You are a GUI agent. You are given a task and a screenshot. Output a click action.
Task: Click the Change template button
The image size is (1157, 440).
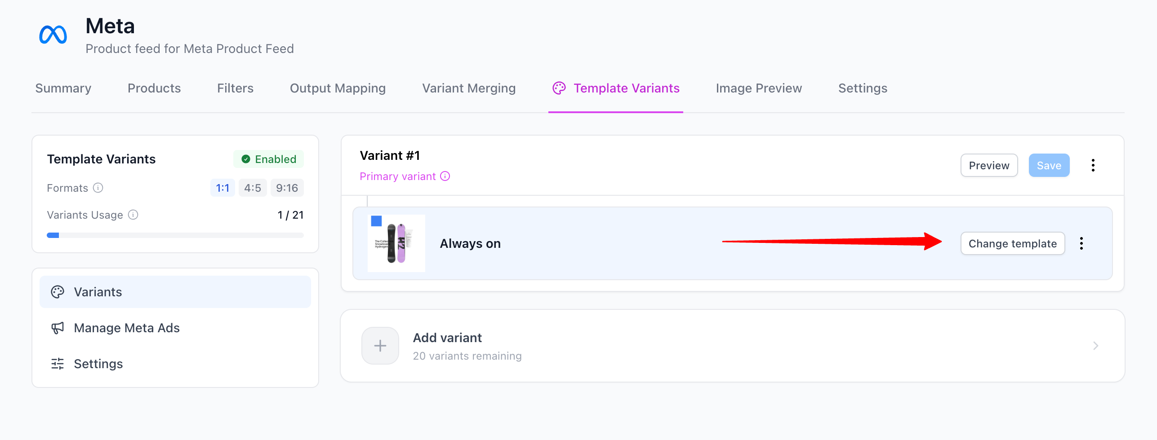coord(1013,243)
